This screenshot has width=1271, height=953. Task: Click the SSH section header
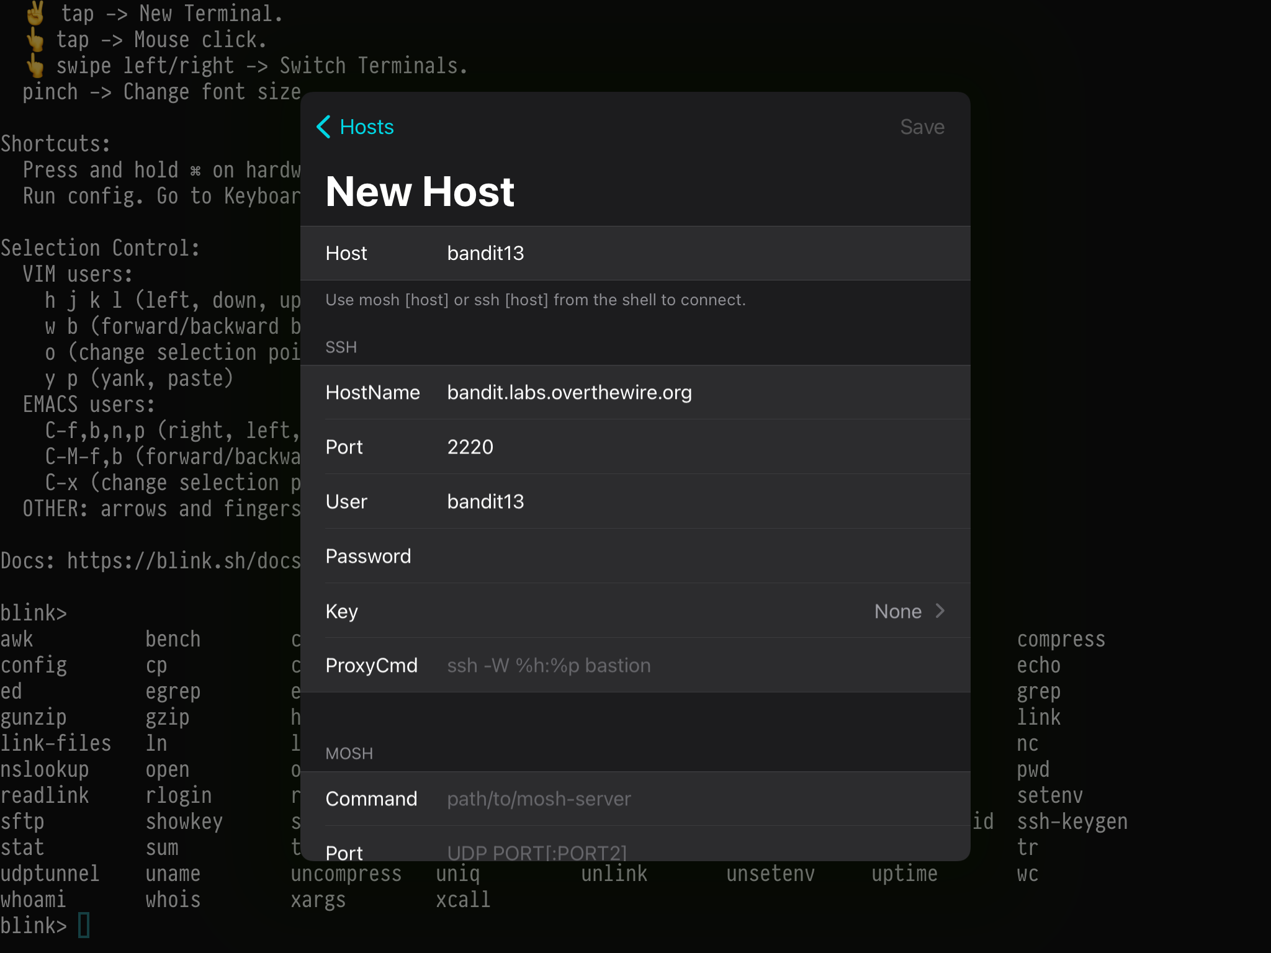pos(341,347)
